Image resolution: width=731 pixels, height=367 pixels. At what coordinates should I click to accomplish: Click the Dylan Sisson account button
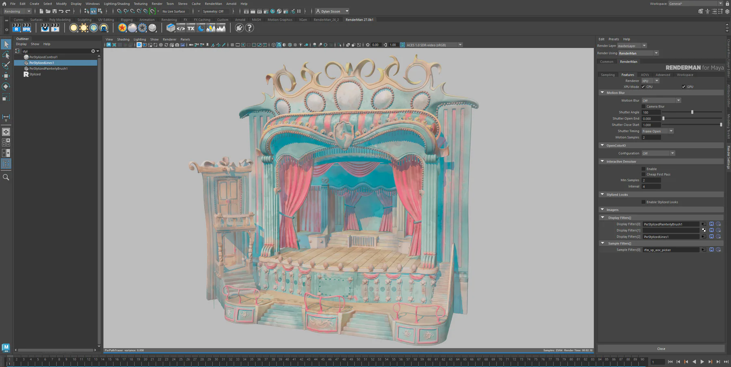tap(332, 11)
